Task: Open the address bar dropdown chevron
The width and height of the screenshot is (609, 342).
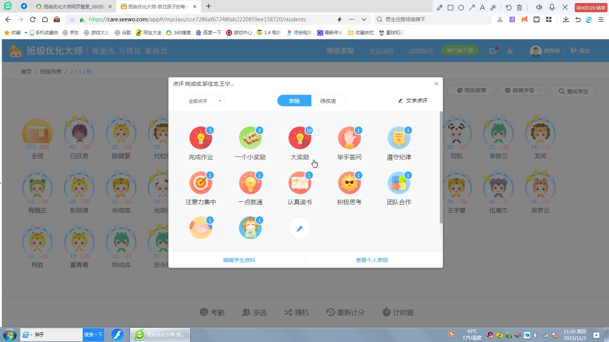Action: [364, 19]
